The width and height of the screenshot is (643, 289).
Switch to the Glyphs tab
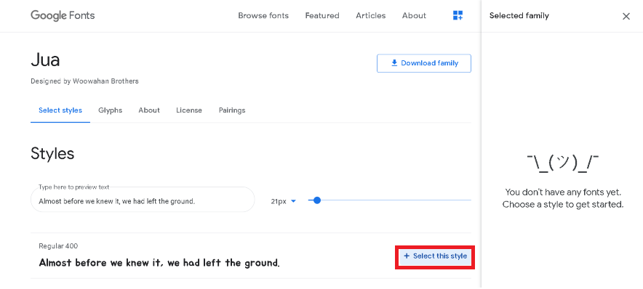(x=111, y=110)
